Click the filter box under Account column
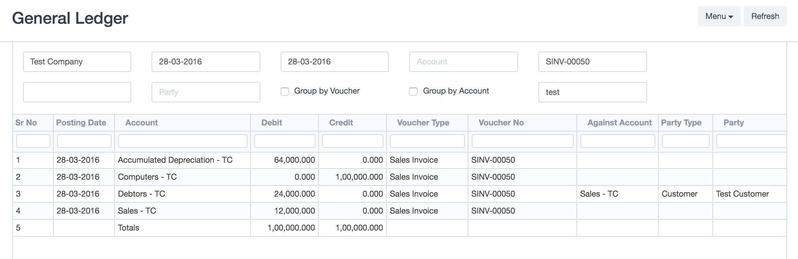Viewport: 798px width, 259px height. click(x=183, y=141)
